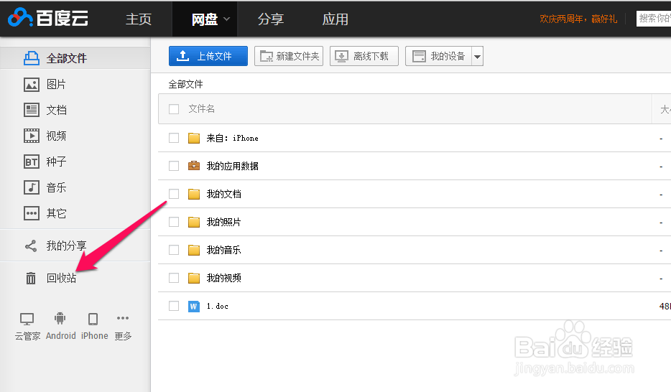Check the box for 我的文档
The image size is (671, 392).
(x=174, y=194)
